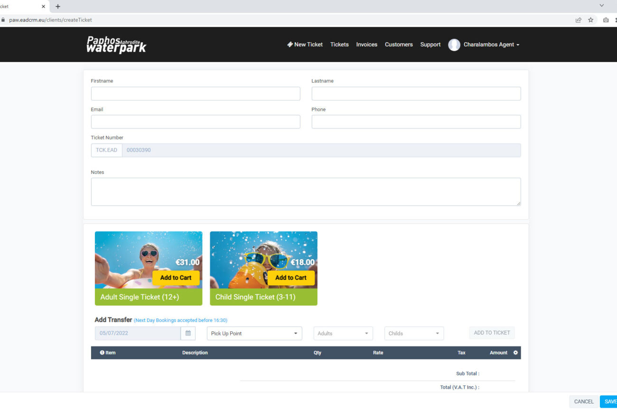Bookmark page with the star icon
617x411 pixels.
[x=591, y=20]
